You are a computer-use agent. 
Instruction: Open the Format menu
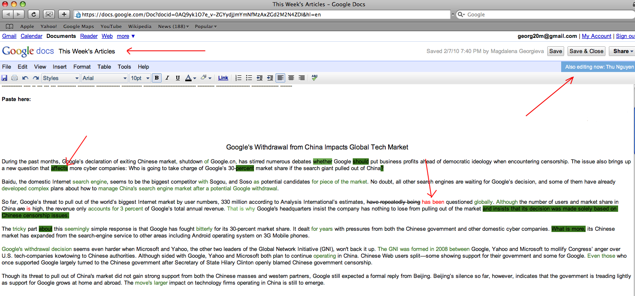(x=82, y=67)
